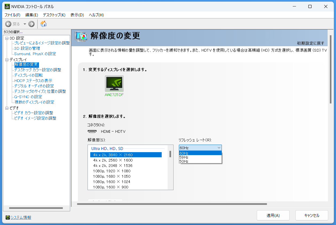The width and height of the screenshot is (336, 225).
Task: Click the キャンセル button
Action: 312,215
